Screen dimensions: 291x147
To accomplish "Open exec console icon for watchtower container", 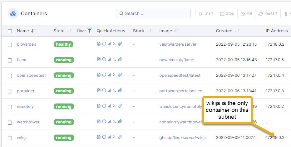I will tap(115, 122).
